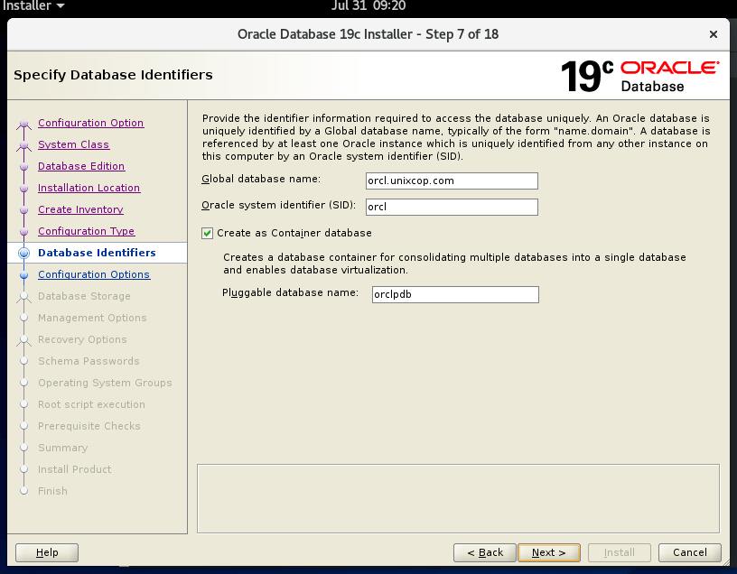Screen dimensions: 737x574
Task: Click the Install Product step text
Action: (75, 468)
